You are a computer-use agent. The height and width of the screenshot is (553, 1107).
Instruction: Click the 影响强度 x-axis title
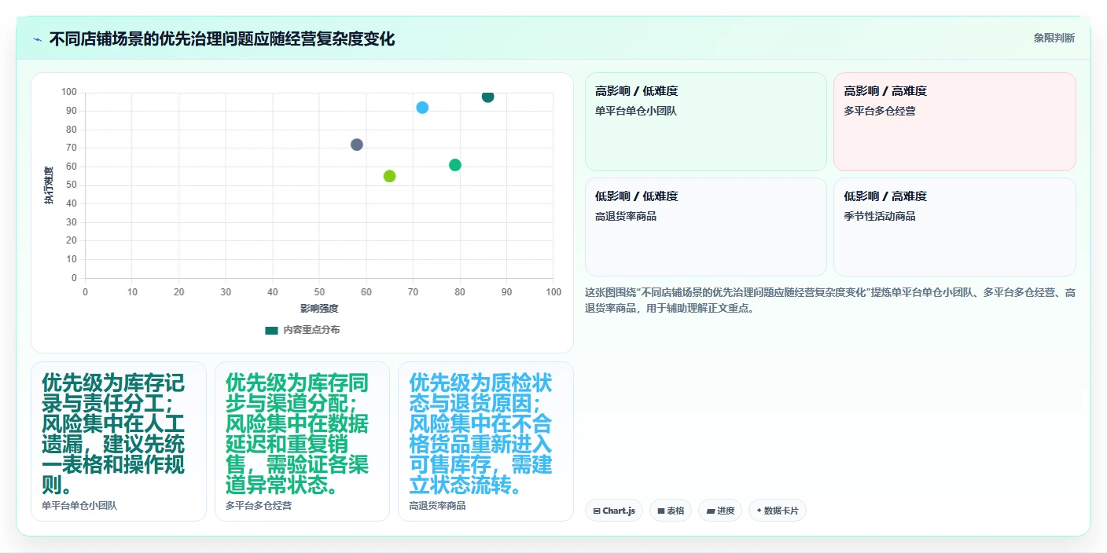319,308
